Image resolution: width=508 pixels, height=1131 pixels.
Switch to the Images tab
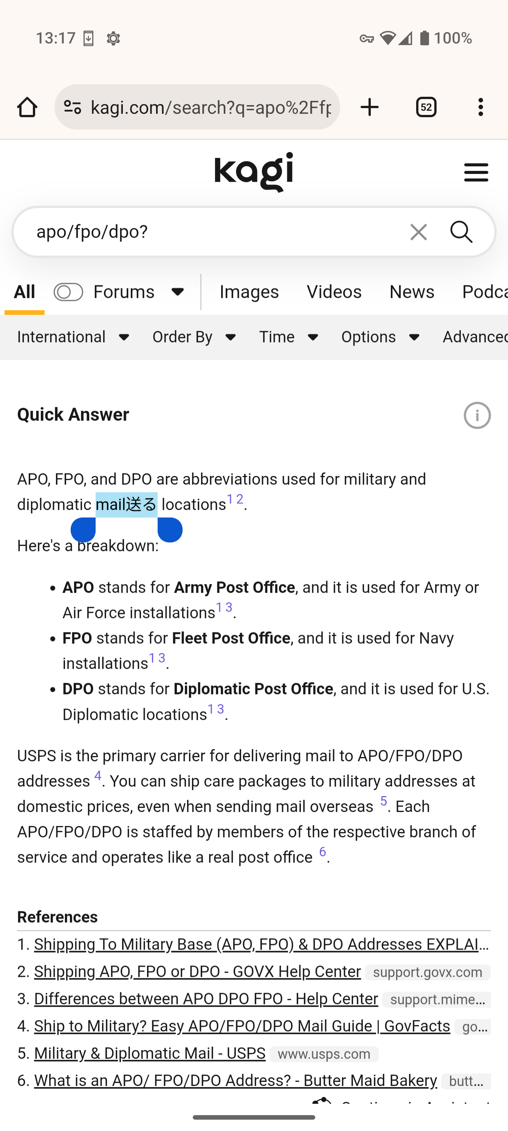click(x=249, y=292)
